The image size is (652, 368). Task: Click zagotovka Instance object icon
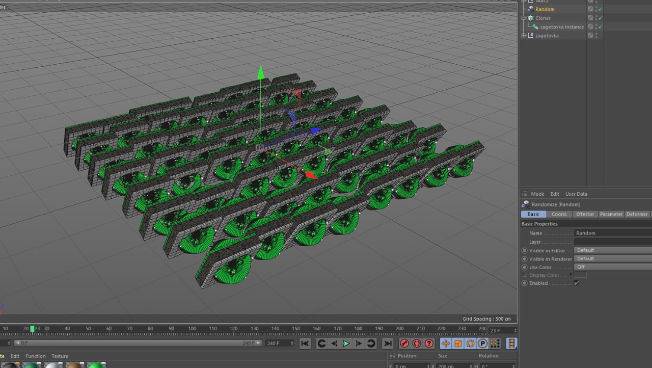tap(535, 27)
